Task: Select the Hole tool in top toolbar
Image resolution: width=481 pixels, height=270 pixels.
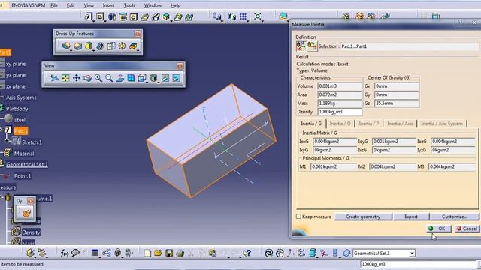Action: point(134,16)
